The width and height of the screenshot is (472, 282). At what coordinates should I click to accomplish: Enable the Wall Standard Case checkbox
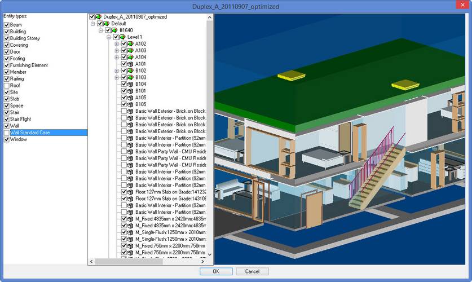(7, 133)
